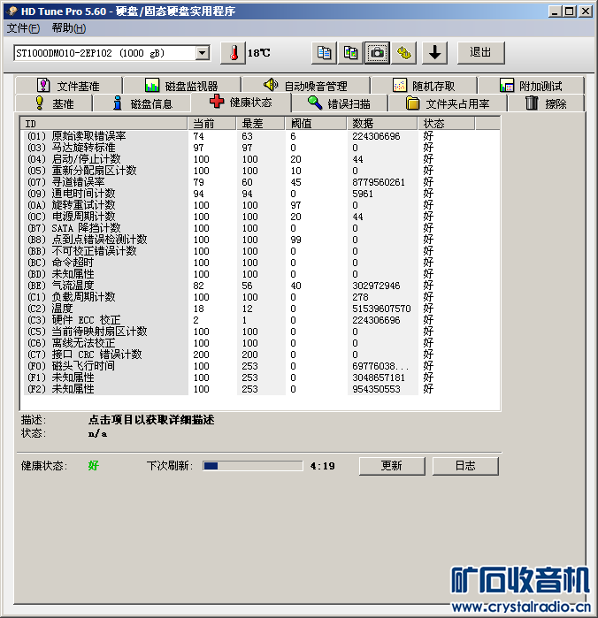Switch to the 磁盘监视器 tab

[x=181, y=86]
